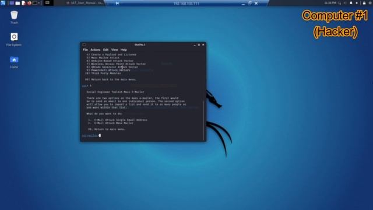
Task: Maximize the terminal window
Action: point(199,45)
